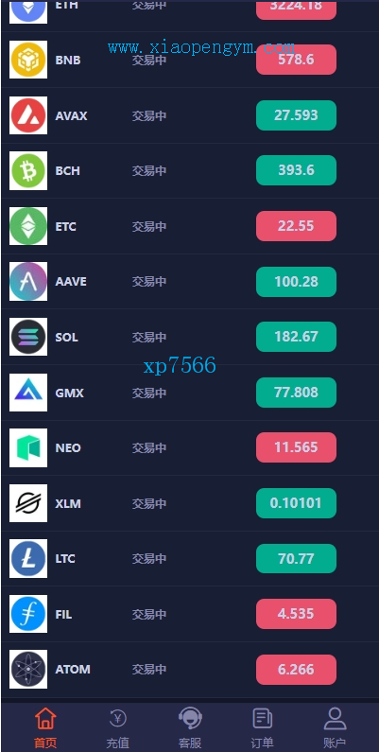Open 客服 customer service tab
Viewport: 379px width, 752px height.
(x=190, y=728)
